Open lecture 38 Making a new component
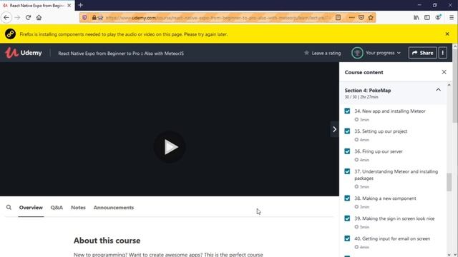Viewport: 458px width, 257px height. tap(385, 198)
